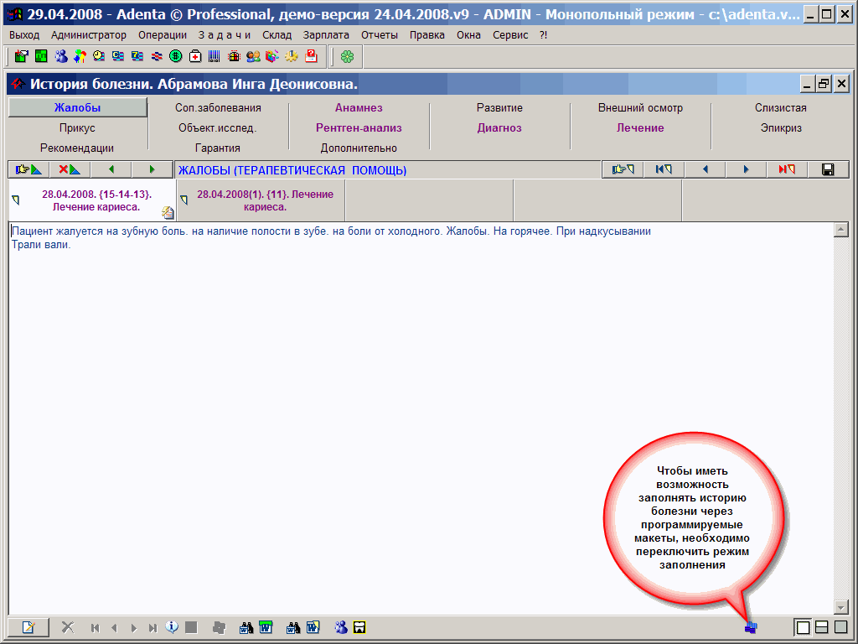The width and height of the screenshot is (858, 644).
Task: Click the info speech bubble icon
Action: [172, 626]
